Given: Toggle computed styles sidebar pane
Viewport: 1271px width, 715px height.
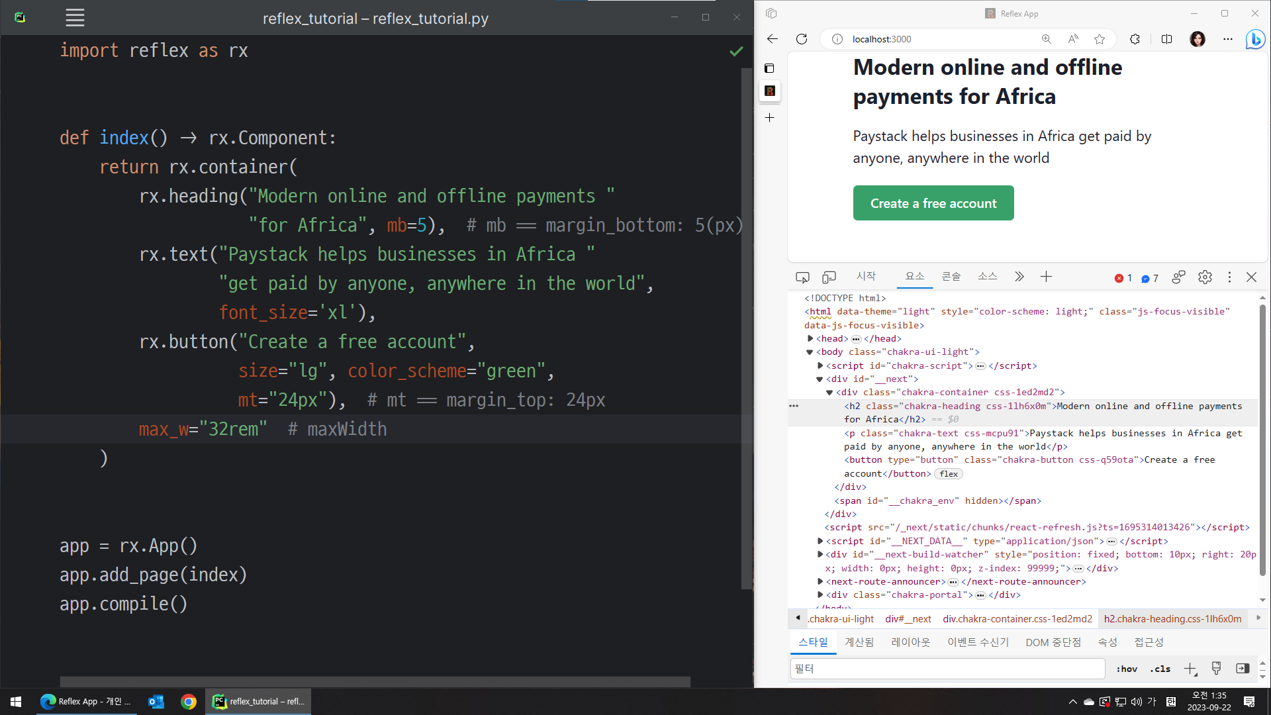Looking at the screenshot, I should tap(1243, 669).
